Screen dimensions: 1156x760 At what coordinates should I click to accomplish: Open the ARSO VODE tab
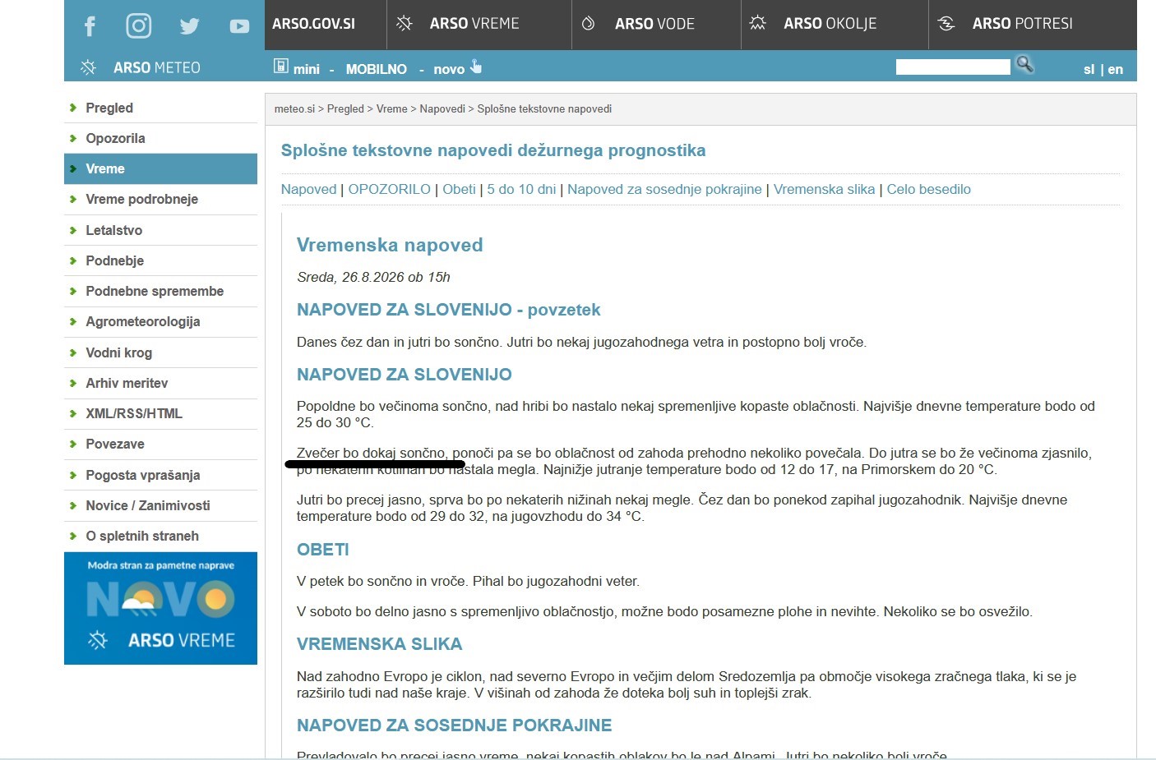click(656, 25)
